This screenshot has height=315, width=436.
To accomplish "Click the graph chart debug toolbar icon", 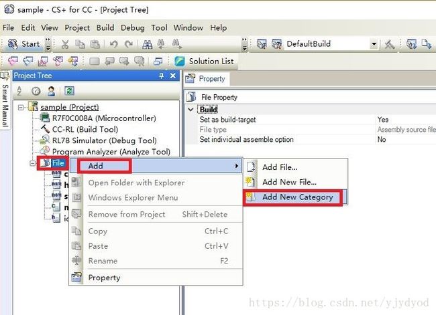I will tap(42, 61).
